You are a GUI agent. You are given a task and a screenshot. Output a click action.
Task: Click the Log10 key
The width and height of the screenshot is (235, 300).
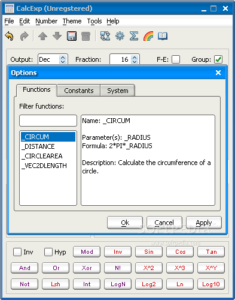point(211,284)
